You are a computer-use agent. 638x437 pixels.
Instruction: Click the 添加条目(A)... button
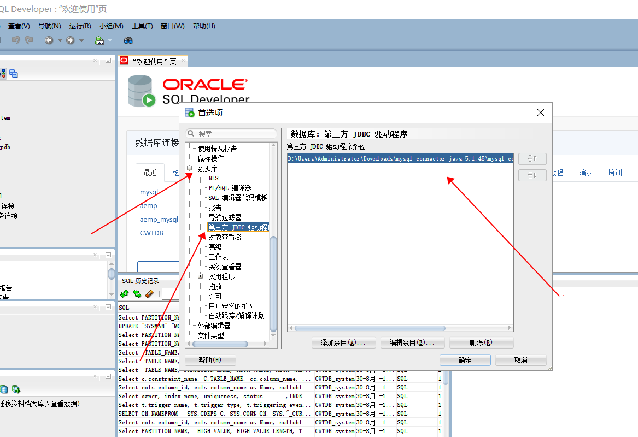click(x=343, y=342)
